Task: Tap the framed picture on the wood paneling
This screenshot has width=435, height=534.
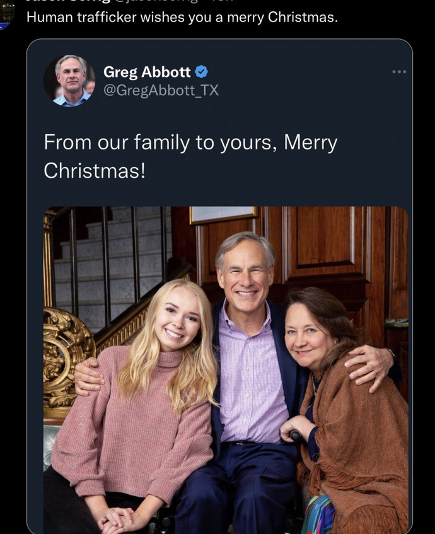Action: (223, 214)
